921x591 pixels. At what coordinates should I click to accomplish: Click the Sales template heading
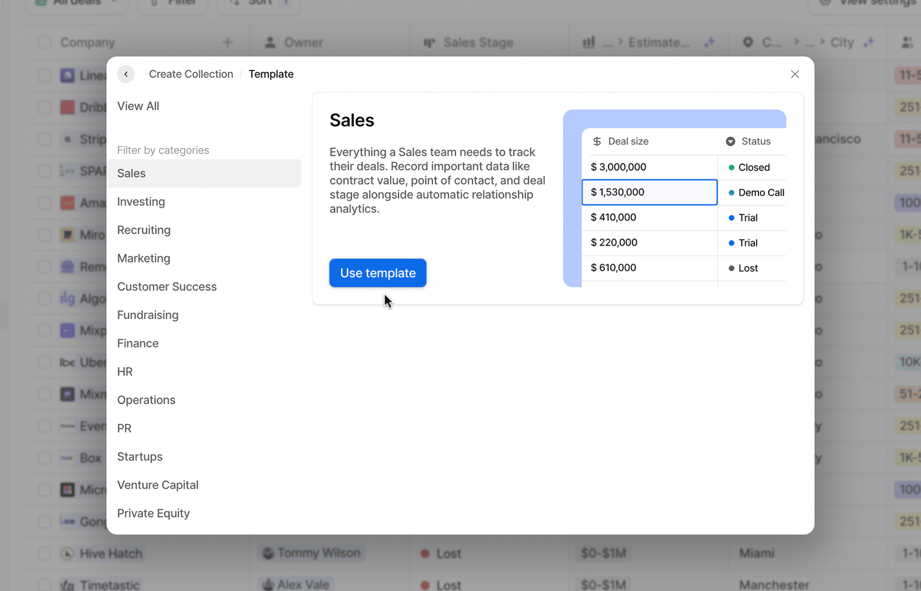point(352,120)
